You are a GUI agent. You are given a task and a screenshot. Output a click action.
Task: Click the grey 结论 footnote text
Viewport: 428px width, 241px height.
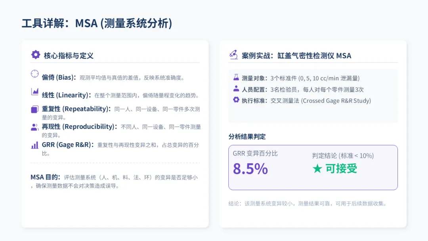tap(307, 204)
